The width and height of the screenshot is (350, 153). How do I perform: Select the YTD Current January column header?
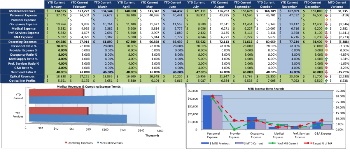(56, 4)
